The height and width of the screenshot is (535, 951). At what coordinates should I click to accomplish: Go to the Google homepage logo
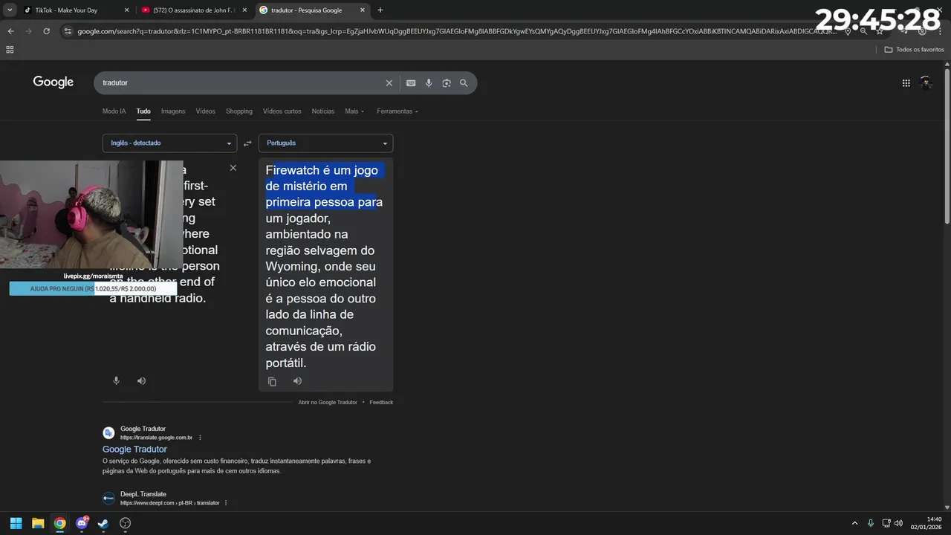coord(53,82)
